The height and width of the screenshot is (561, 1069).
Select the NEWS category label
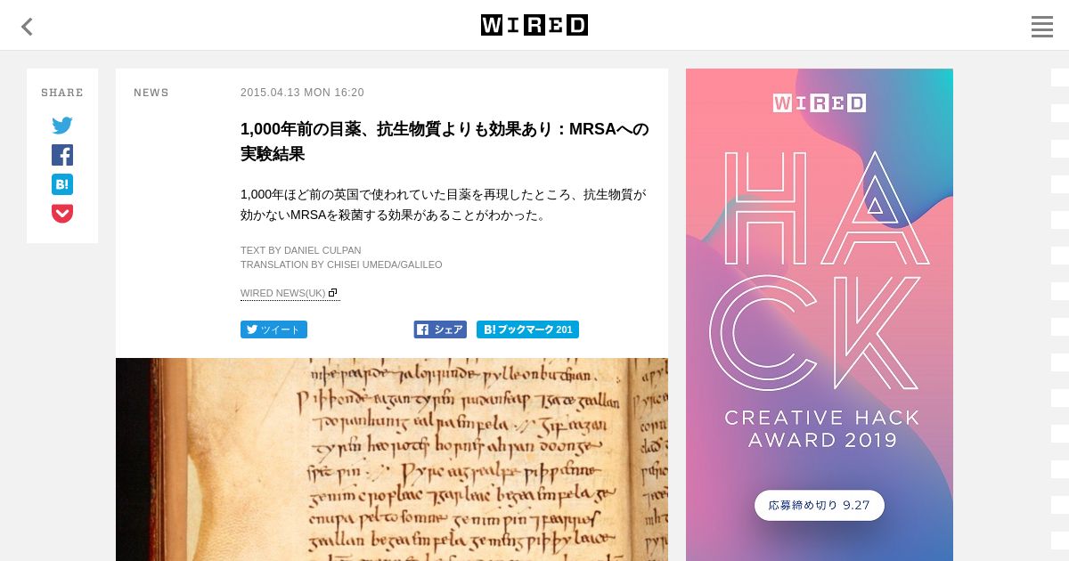[x=151, y=93]
